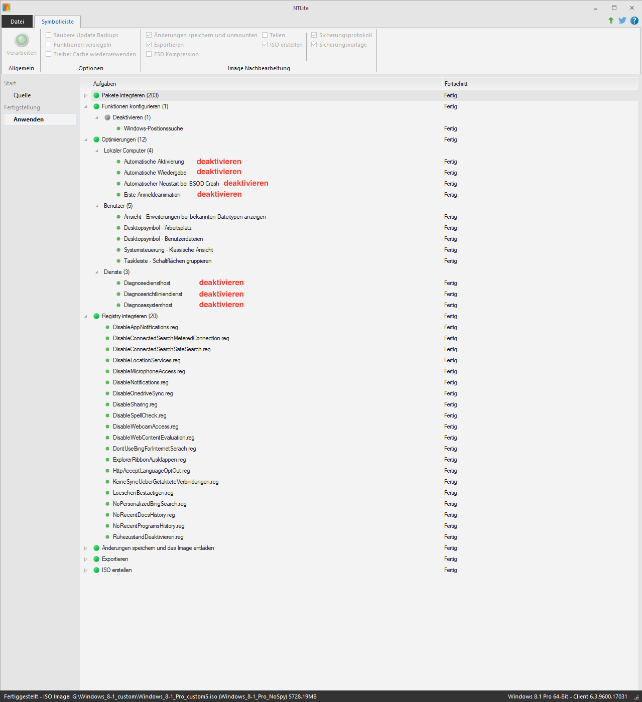Click green status dot beside ISO erstellen task
This screenshot has width=642, height=702.
coord(96,570)
